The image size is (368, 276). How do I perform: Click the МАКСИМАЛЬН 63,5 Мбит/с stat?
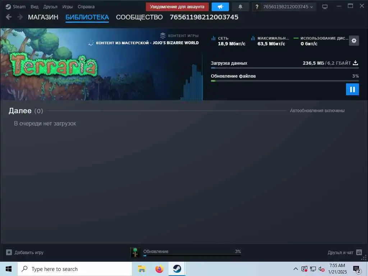(270, 41)
